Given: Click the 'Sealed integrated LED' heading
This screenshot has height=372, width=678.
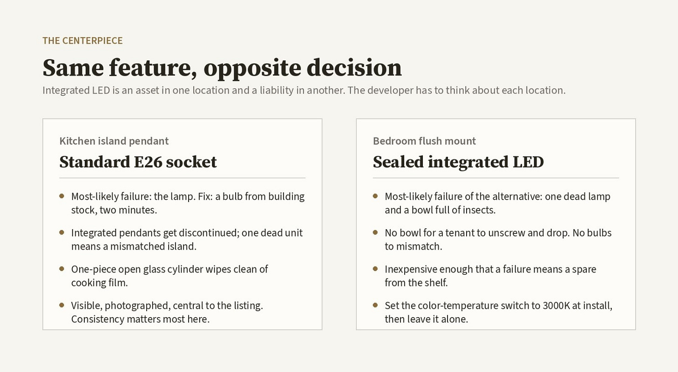Looking at the screenshot, I should tap(458, 162).
